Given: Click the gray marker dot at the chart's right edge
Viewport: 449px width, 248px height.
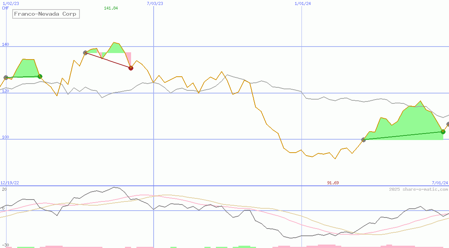Looking at the screenshot, I should point(448,124).
